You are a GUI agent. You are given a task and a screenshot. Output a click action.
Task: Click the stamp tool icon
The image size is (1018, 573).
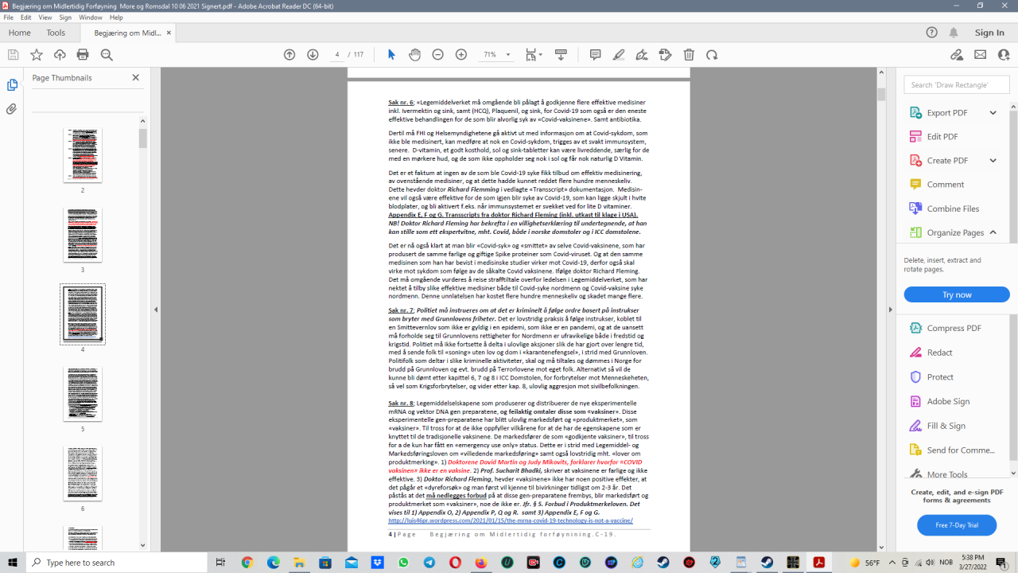(x=666, y=55)
